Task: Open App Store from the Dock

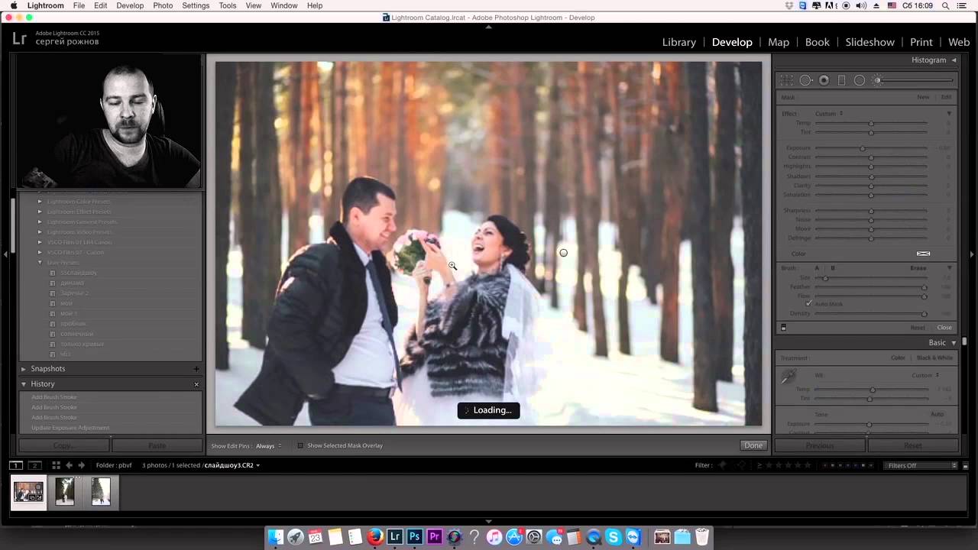Action: pyautogui.click(x=514, y=537)
